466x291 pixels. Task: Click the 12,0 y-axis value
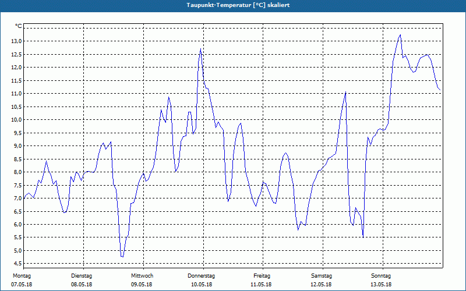click(16, 67)
